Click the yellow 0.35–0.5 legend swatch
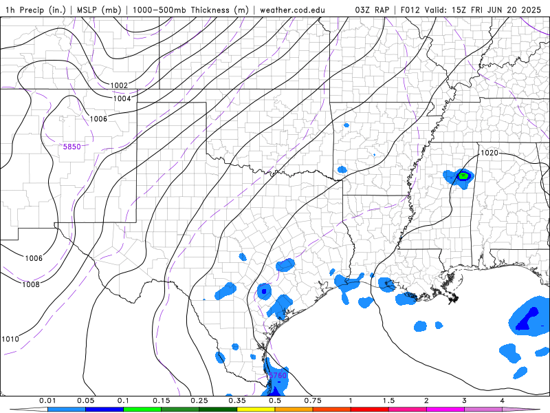550x413 pixels. click(x=256, y=410)
